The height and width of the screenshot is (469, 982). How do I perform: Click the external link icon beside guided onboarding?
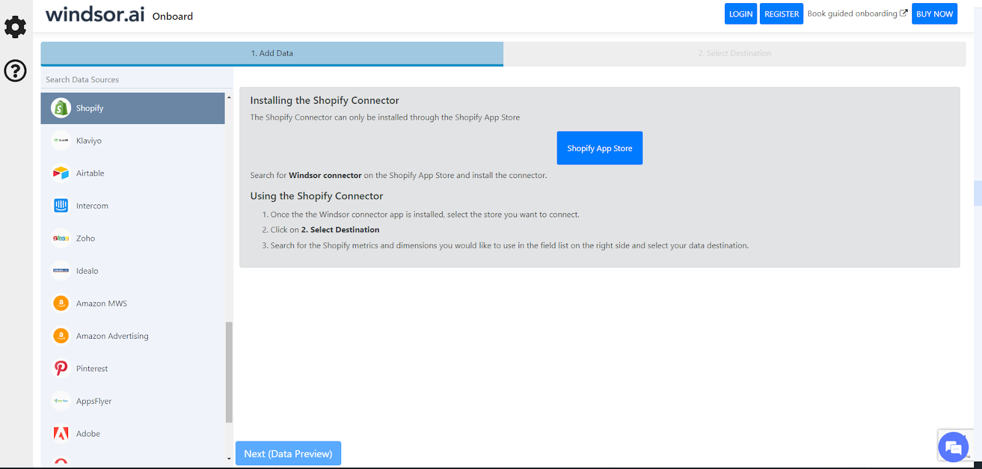tap(903, 13)
